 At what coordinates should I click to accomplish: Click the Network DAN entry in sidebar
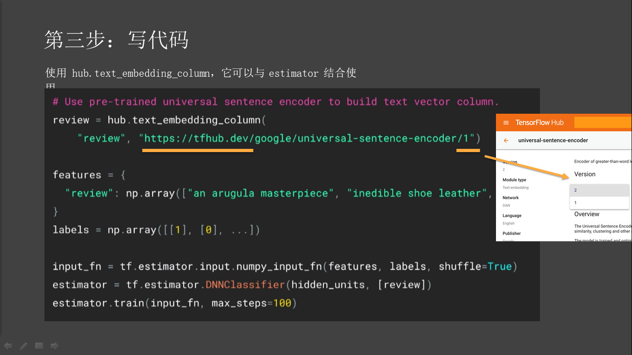510,201
